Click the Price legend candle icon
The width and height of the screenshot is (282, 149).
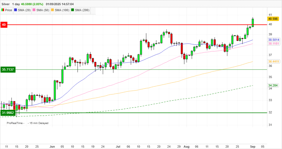(x=3, y=10)
